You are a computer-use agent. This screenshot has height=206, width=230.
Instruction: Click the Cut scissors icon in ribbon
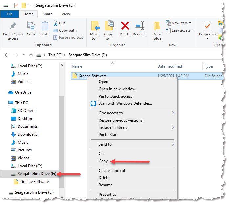56,23
